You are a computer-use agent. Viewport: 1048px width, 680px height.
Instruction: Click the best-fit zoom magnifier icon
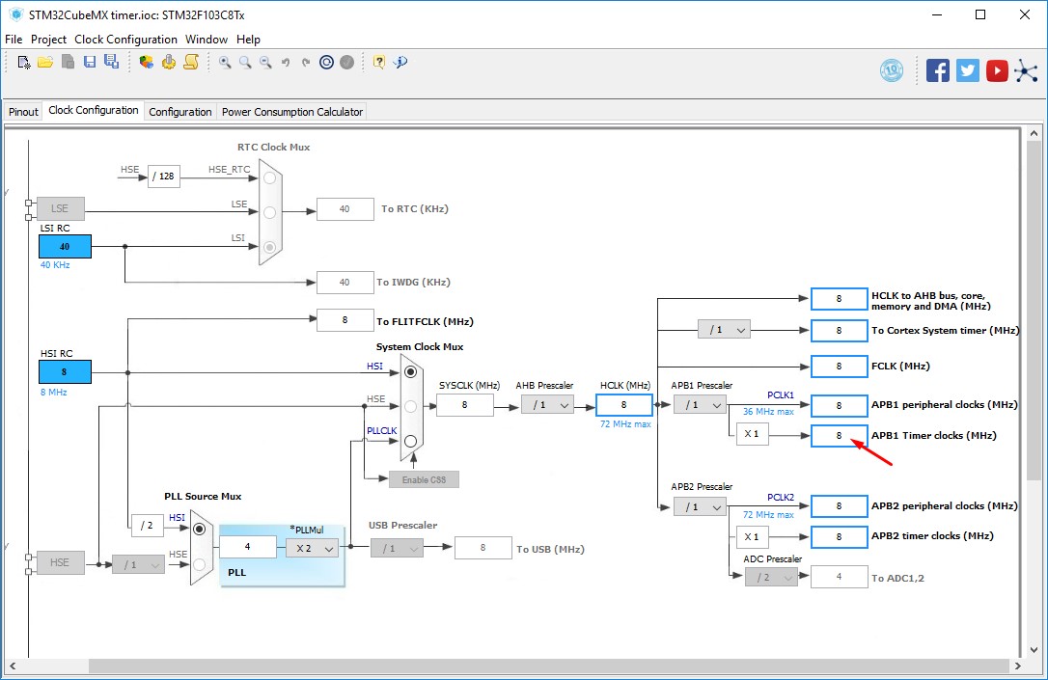click(x=245, y=62)
